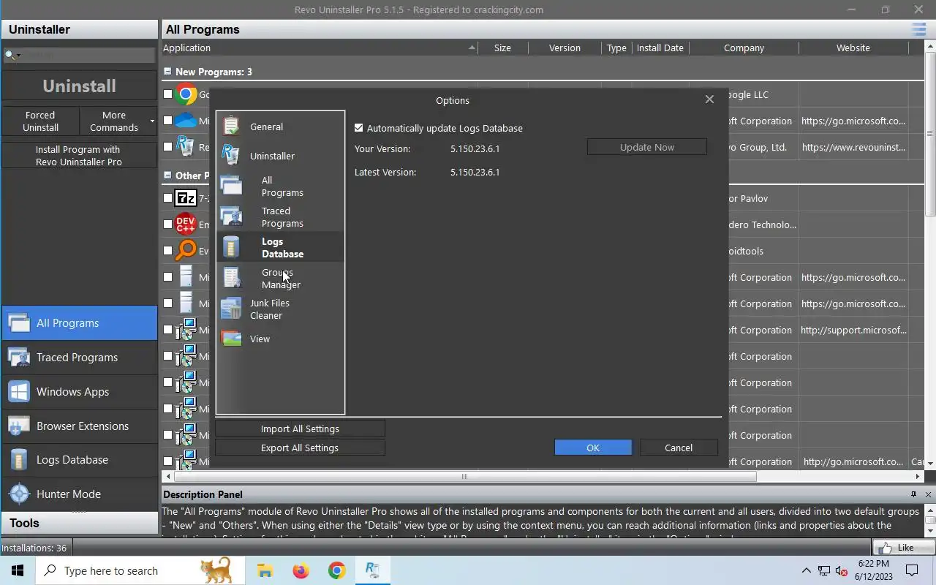This screenshot has width=936, height=585.
Task: Open Traced Programs icon in Options list
Action: [231, 216]
